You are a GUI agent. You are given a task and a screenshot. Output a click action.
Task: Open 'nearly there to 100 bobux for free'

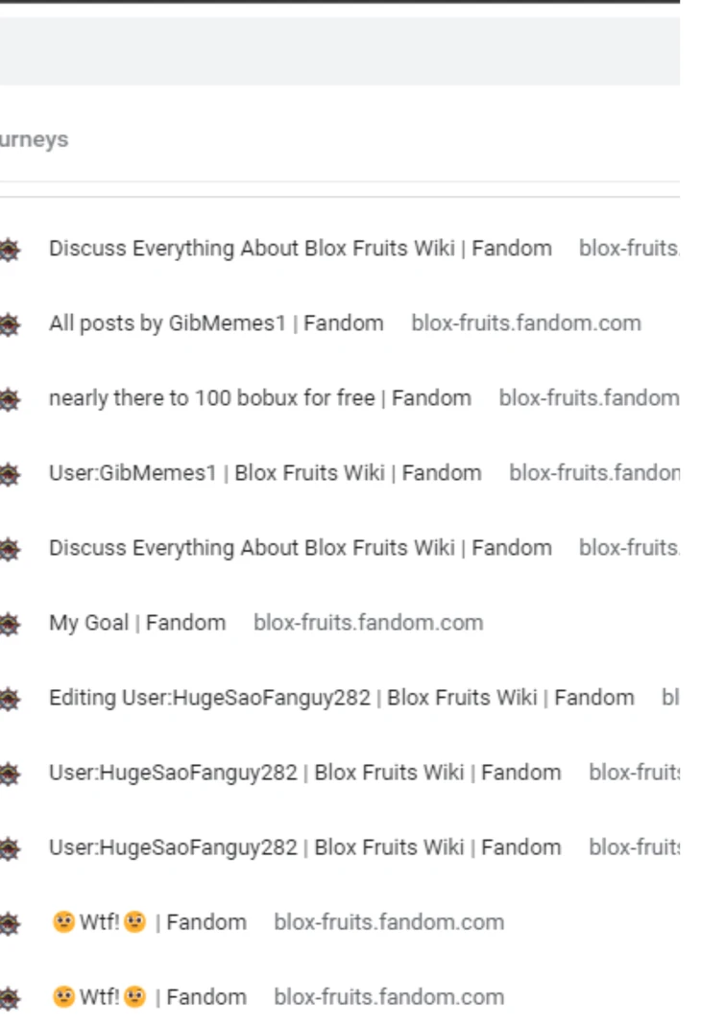[259, 396]
